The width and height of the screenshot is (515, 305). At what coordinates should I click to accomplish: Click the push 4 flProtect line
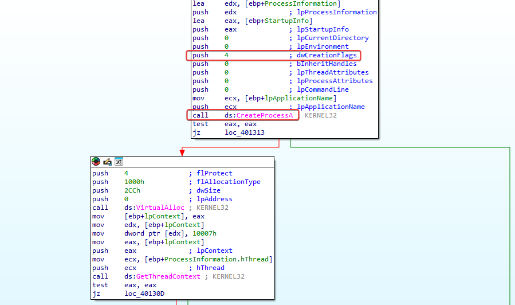click(162, 173)
